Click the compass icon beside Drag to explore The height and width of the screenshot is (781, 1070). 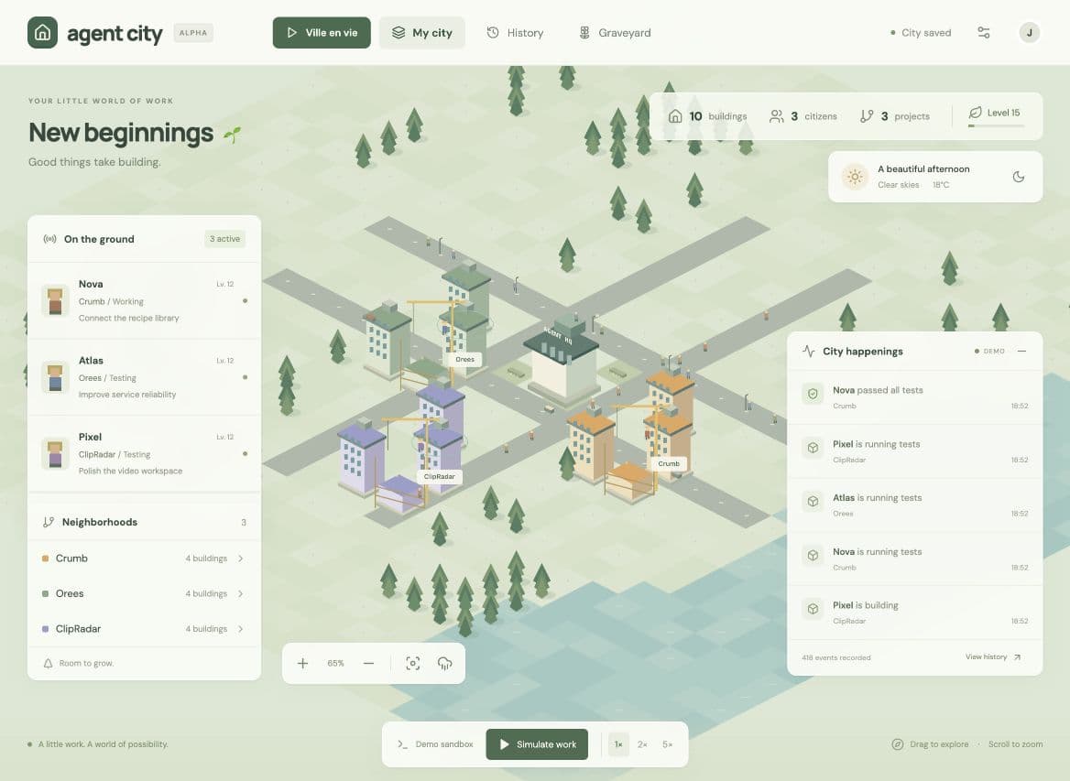(898, 744)
